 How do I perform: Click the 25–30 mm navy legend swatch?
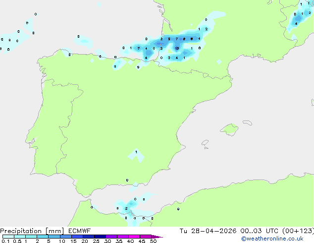100,237
